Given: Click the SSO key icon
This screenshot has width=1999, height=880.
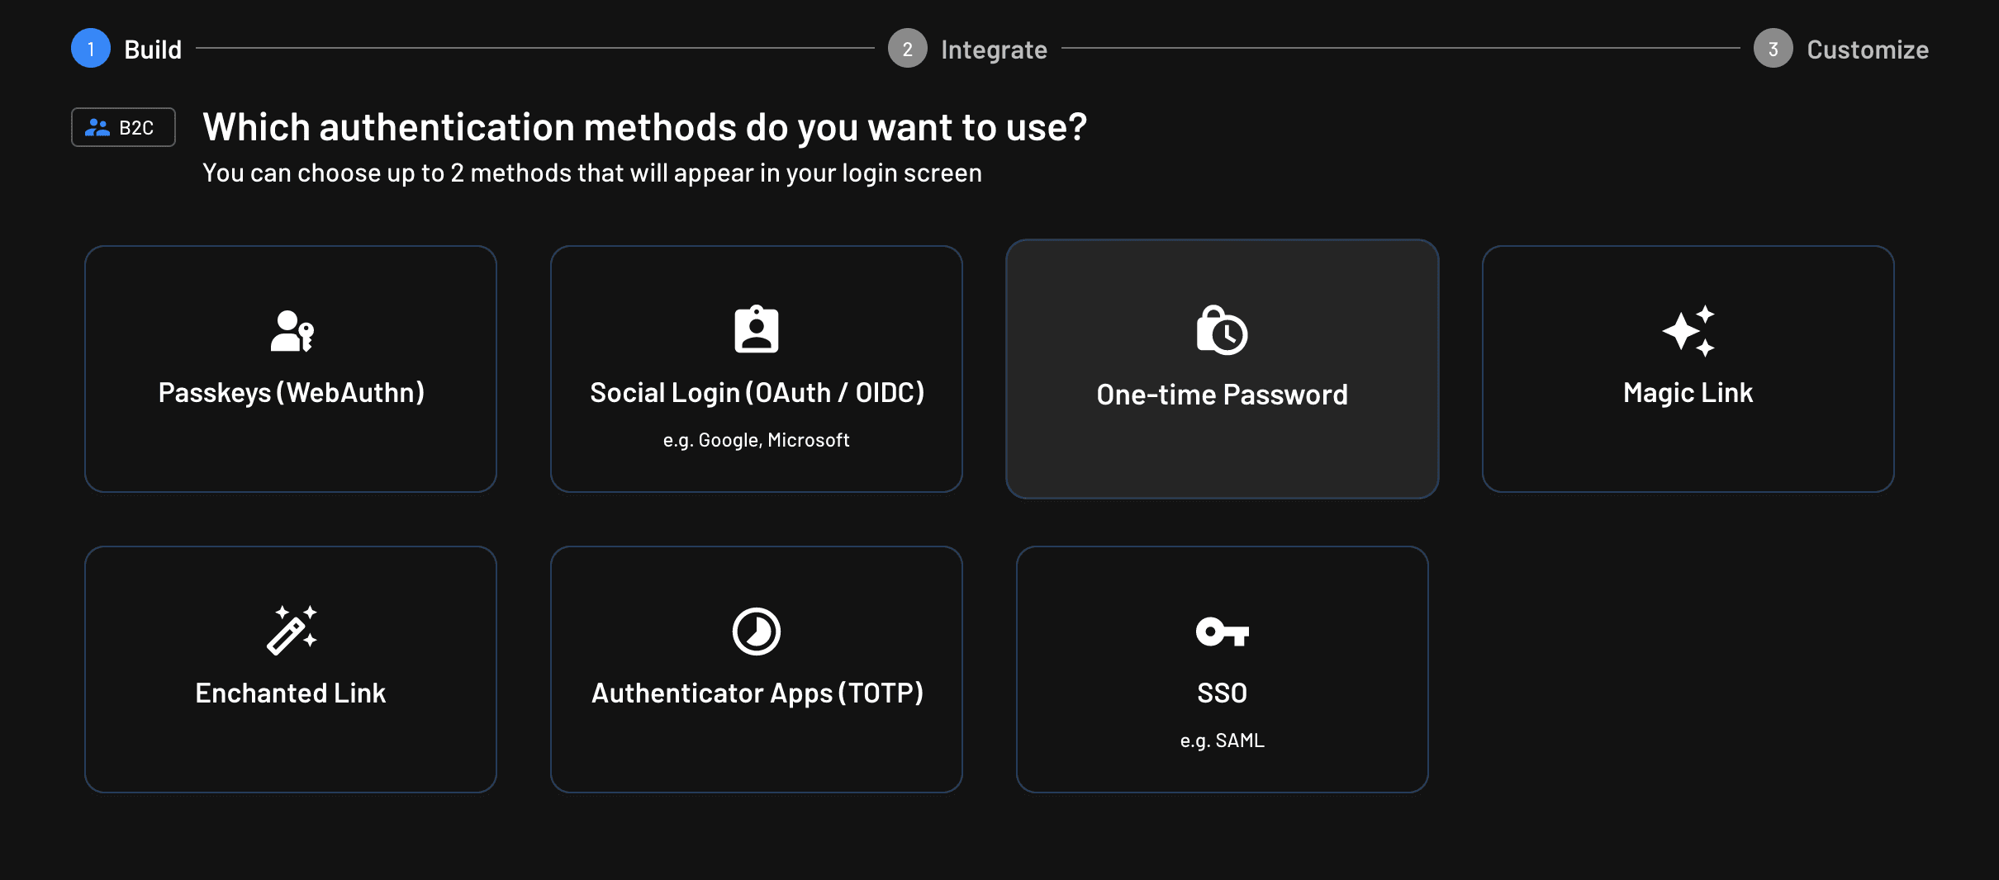Looking at the screenshot, I should click(1222, 632).
